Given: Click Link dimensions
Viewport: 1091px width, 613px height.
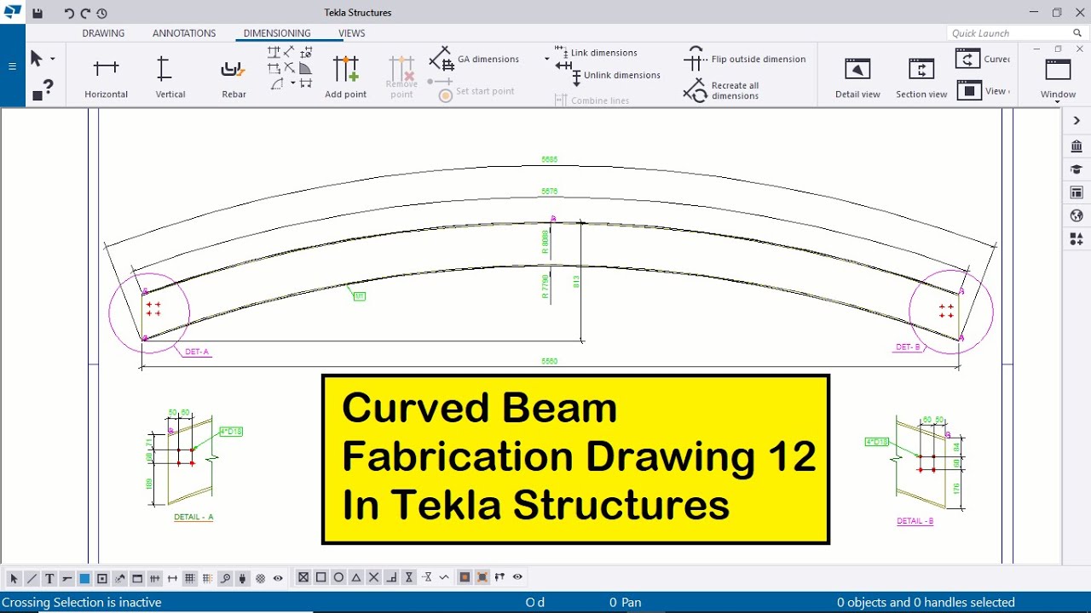Looking at the screenshot, I should (x=596, y=53).
